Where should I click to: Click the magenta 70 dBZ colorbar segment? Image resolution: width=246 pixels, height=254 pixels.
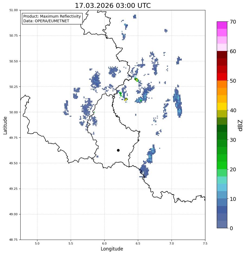click(222, 25)
